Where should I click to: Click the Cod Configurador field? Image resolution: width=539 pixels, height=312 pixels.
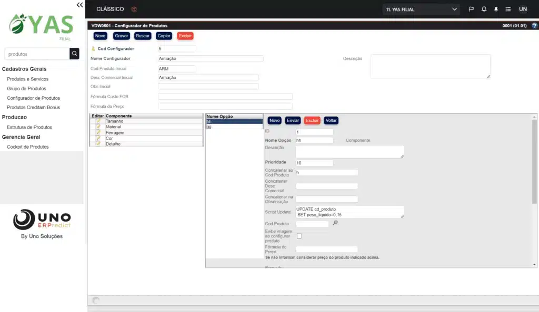tap(177, 49)
